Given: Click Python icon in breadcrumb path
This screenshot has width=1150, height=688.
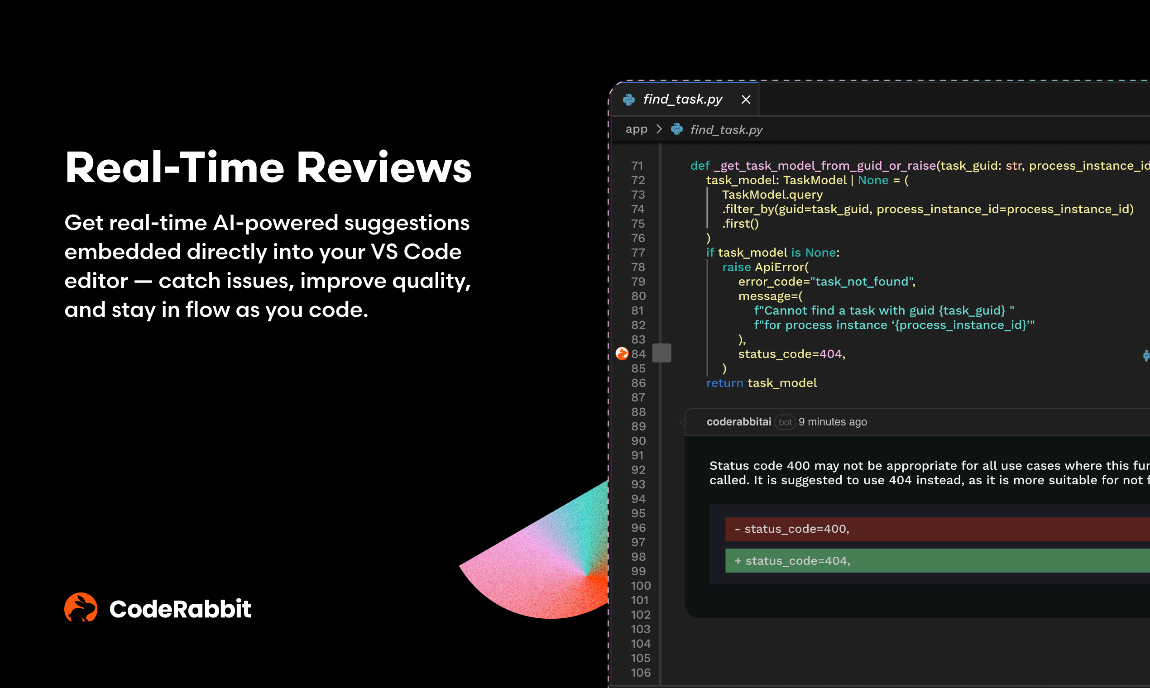Looking at the screenshot, I should tap(676, 129).
